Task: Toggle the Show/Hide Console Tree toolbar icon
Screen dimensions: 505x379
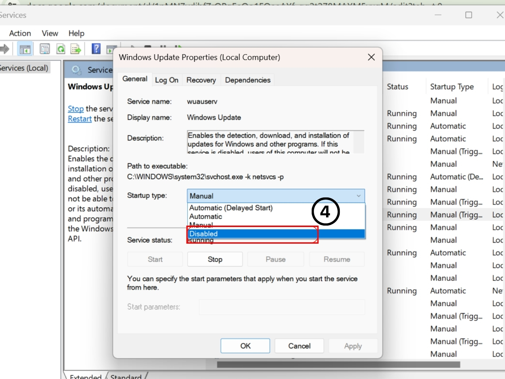Action: pyautogui.click(x=25, y=49)
